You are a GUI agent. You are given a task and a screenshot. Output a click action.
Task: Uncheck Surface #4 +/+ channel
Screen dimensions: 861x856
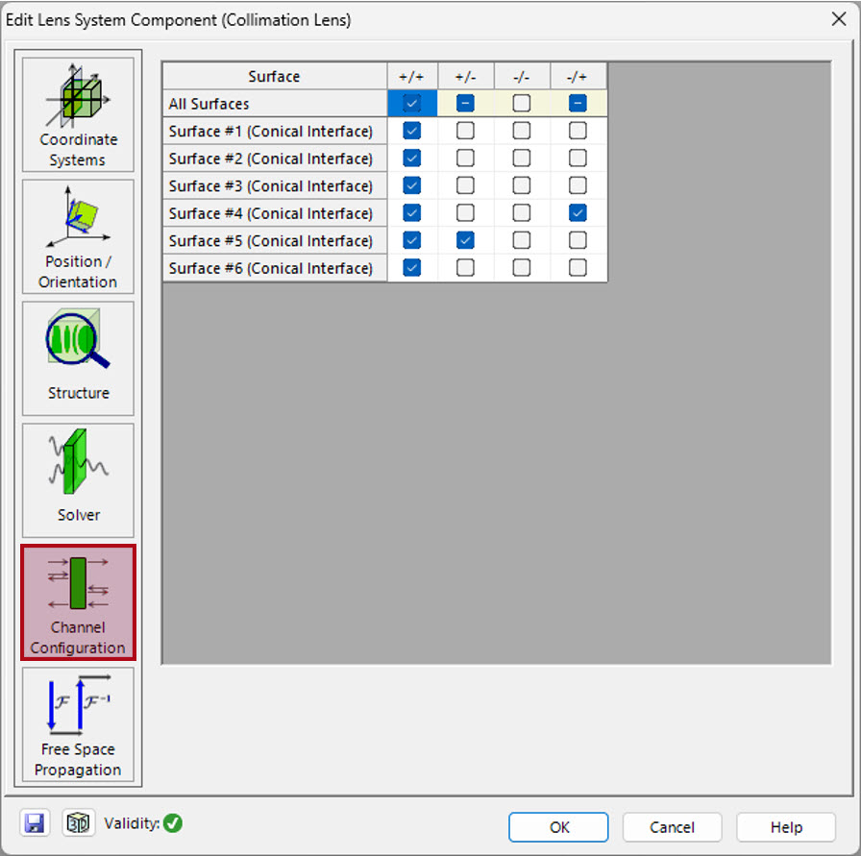coord(412,213)
